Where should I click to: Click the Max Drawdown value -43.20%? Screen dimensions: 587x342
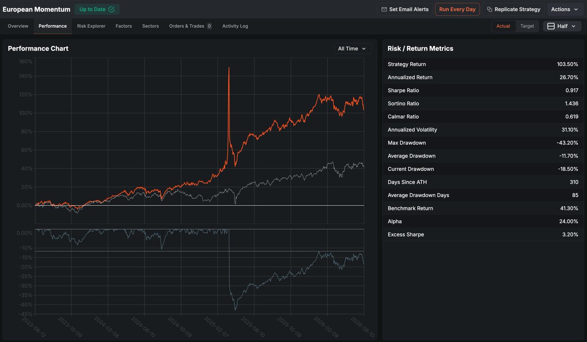[x=568, y=143]
